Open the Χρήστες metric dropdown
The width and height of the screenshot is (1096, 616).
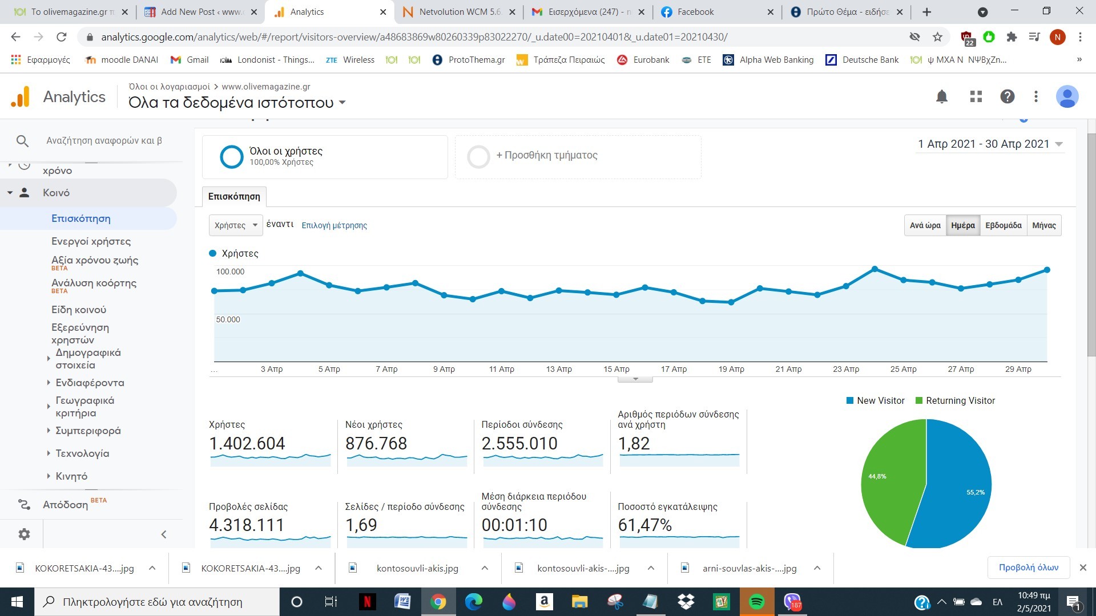pyautogui.click(x=236, y=225)
